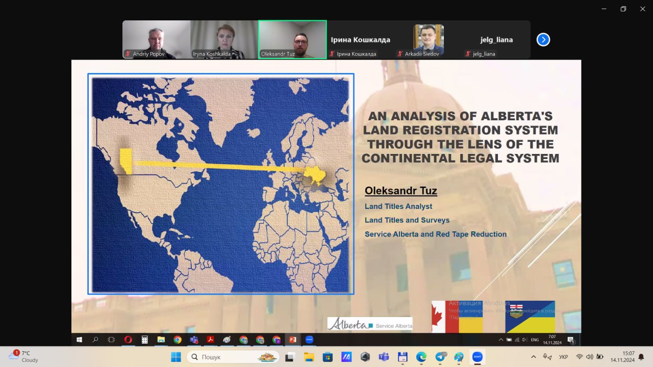Open the notification bell on Windows 11 taskbar
Image resolution: width=653 pixels, height=367 pixels.
[641, 357]
